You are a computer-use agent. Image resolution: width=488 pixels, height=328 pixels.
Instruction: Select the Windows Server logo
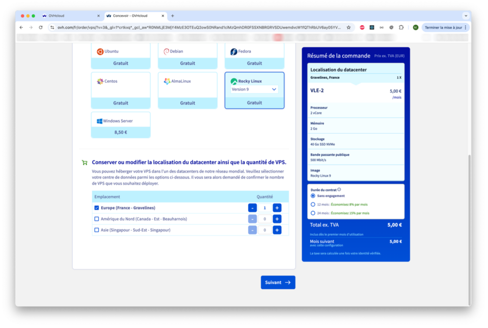100,121
